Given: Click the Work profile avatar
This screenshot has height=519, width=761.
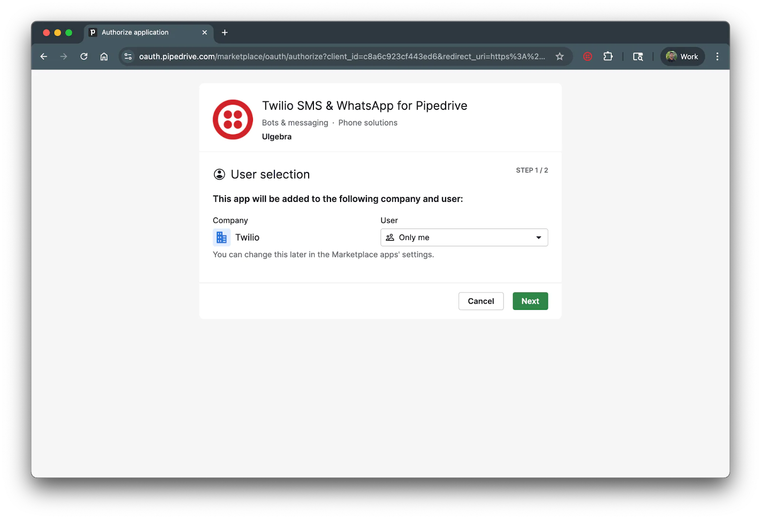Looking at the screenshot, I should tap(683, 56).
